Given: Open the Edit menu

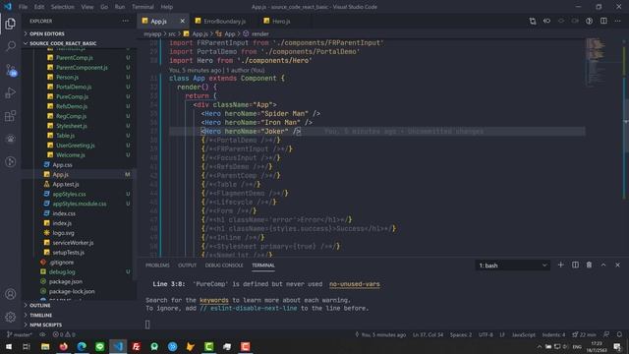Looking at the screenshot, I should [39, 7].
